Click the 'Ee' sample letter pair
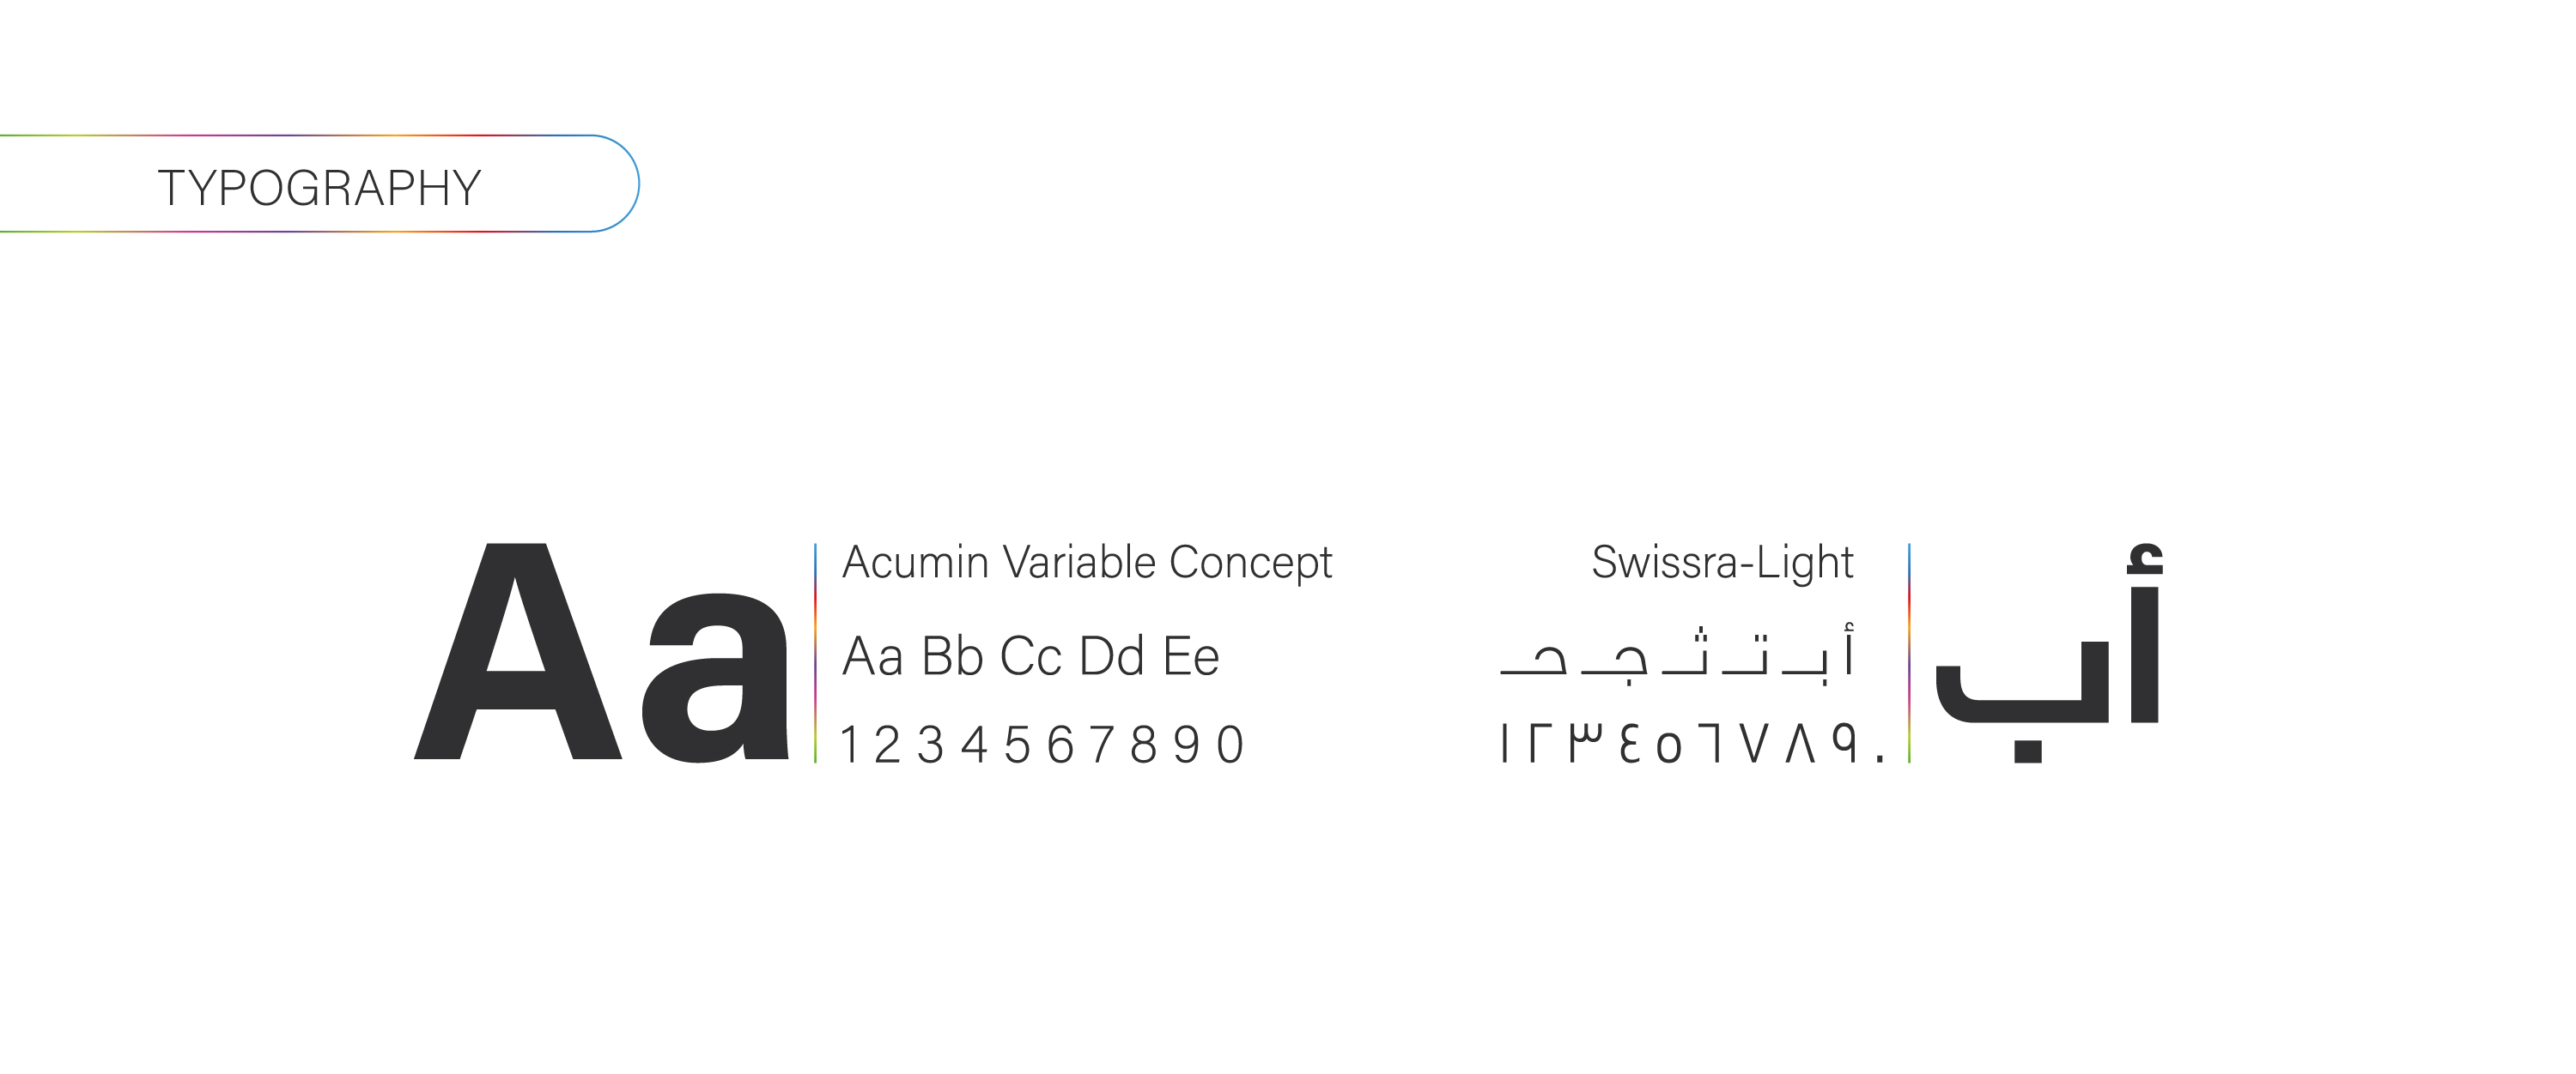The image size is (2576, 1074). point(1191,657)
